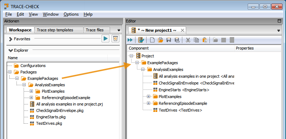This screenshot has height=139, width=286.
Task: Select TestDrives.pkg in Explorer
Action: [x=49, y=123]
